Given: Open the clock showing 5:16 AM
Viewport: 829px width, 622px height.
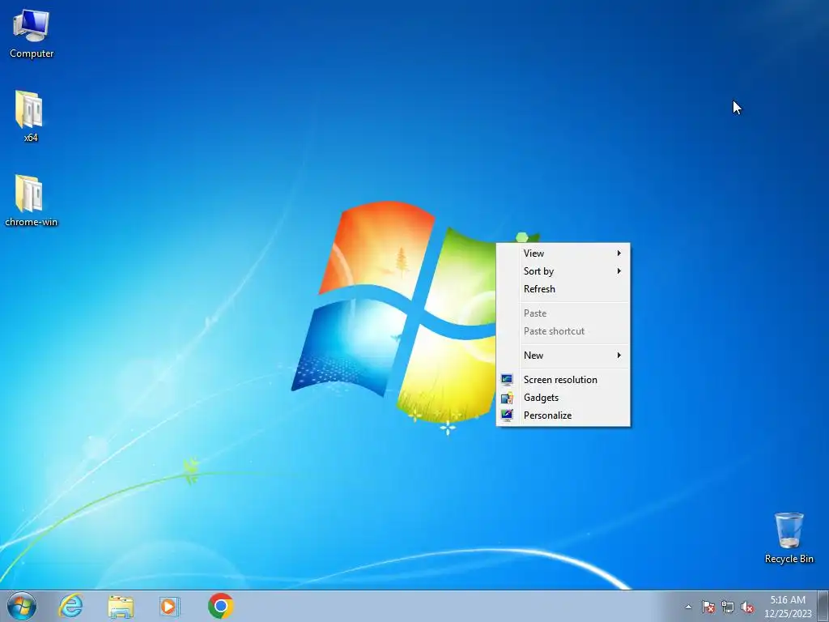Looking at the screenshot, I should (788, 606).
